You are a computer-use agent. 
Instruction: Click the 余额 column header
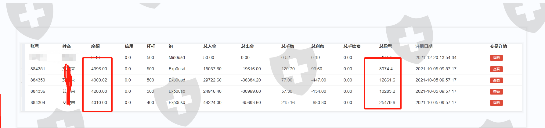[x=96, y=46]
